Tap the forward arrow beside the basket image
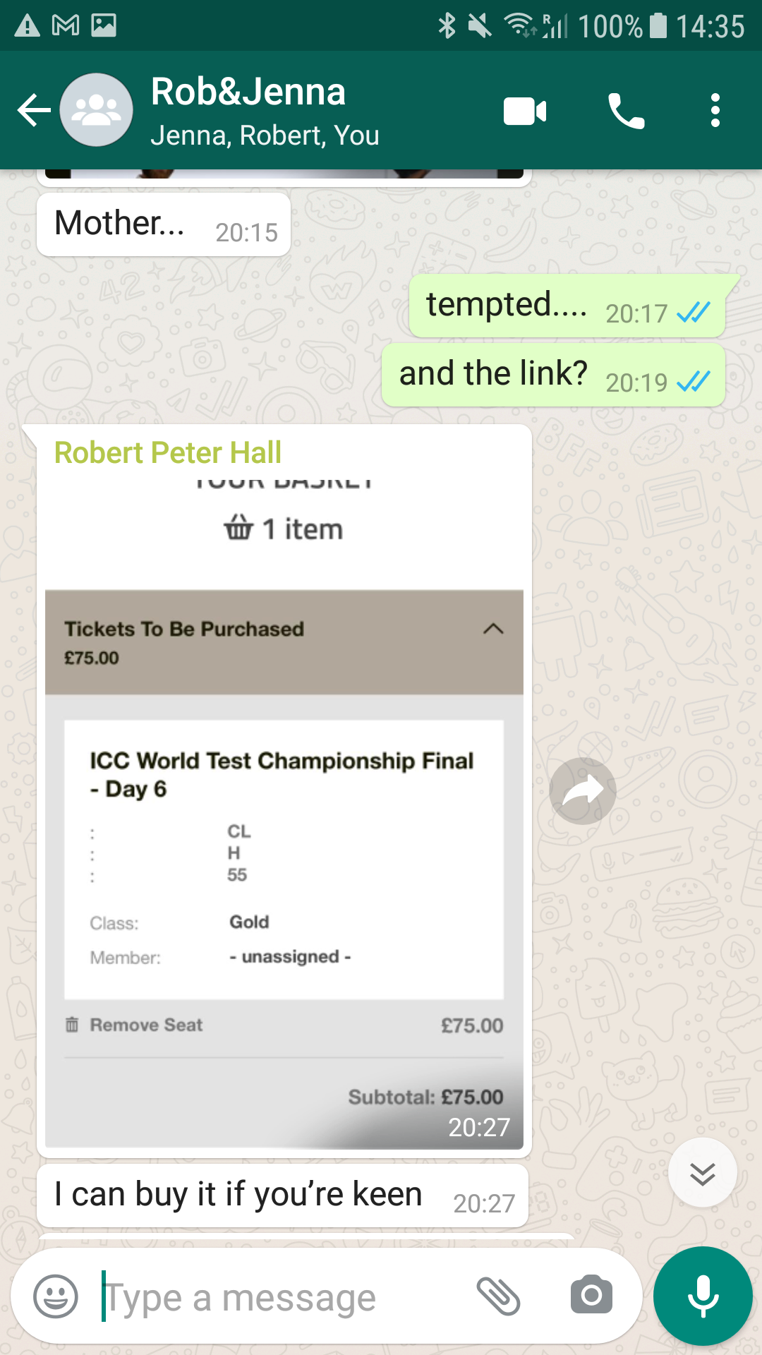The width and height of the screenshot is (762, 1355). pos(583,790)
